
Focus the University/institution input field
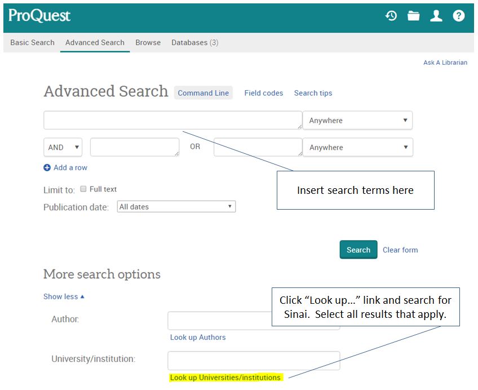click(254, 361)
